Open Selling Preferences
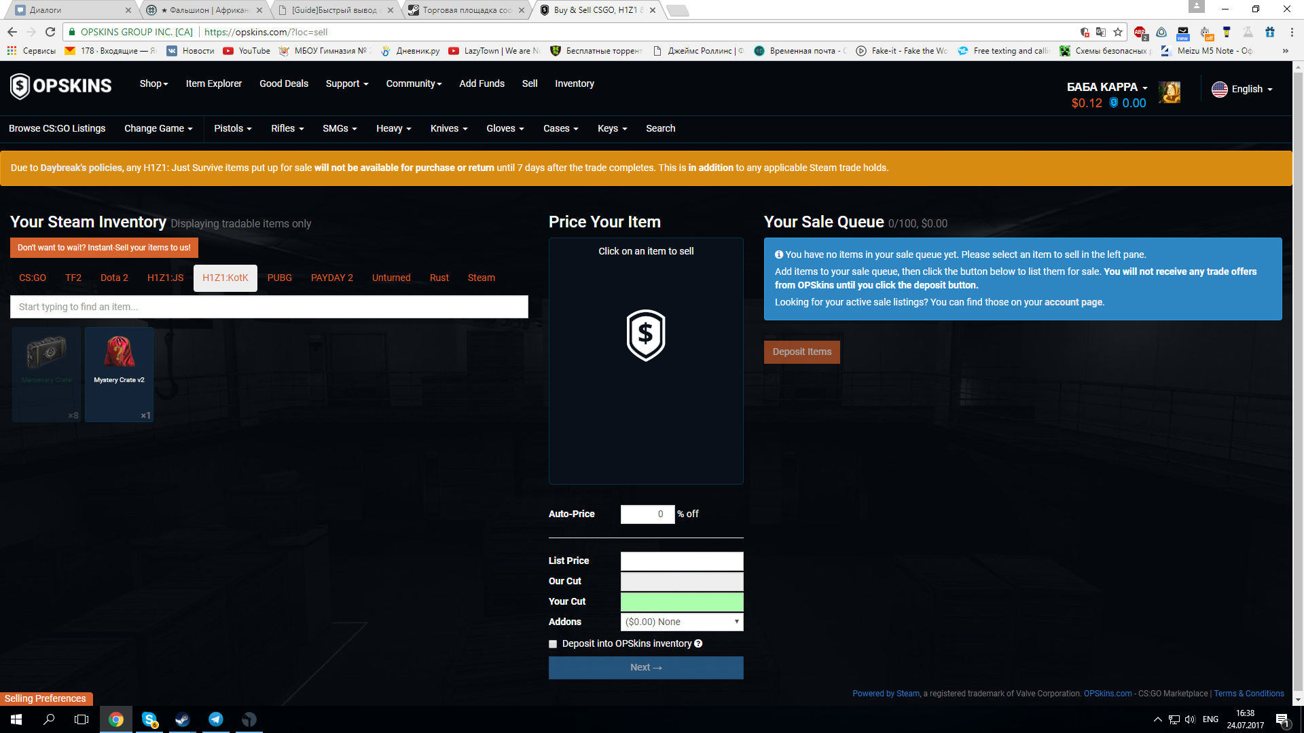 pyautogui.click(x=46, y=698)
